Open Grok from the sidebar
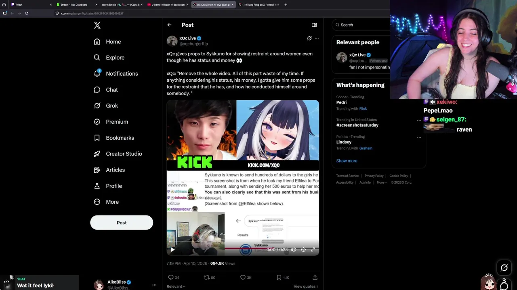Screen dimensions: 517x290 (106, 106)
